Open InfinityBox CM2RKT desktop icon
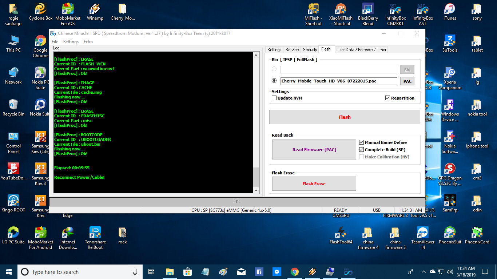This screenshot has height=279, width=497. [395, 15]
